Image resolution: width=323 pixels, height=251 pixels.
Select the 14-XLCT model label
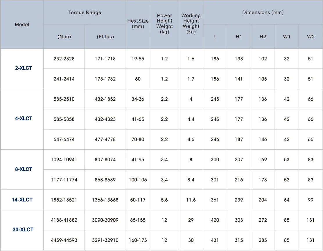coord(22,200)
